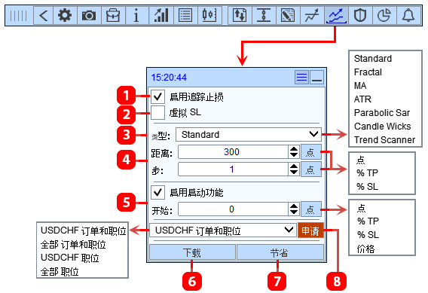Choose 全部 订单和职位 from the list

point(73,245)
